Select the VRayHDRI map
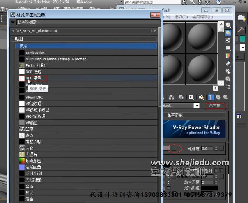The height and width of the screenshot is (203, 248). pyautogui.click(x=88, y=97)
